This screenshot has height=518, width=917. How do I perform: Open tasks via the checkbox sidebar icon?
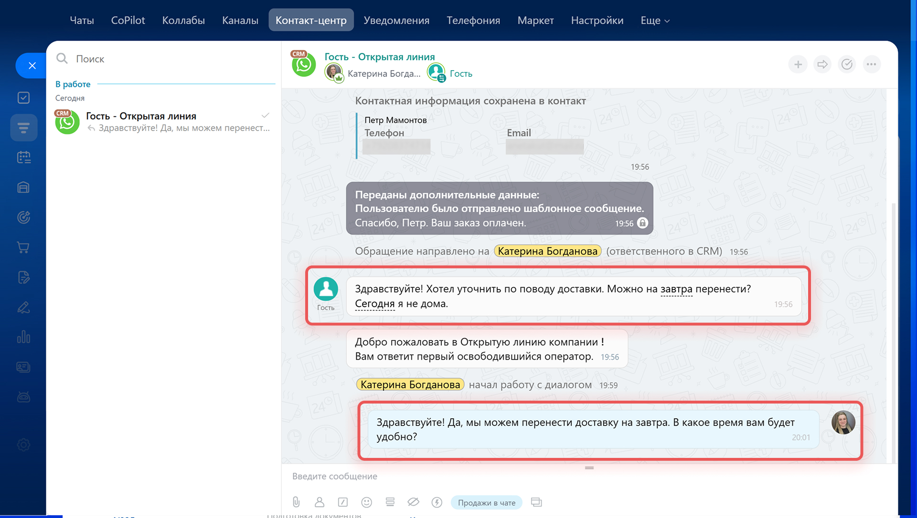(23, 98)
